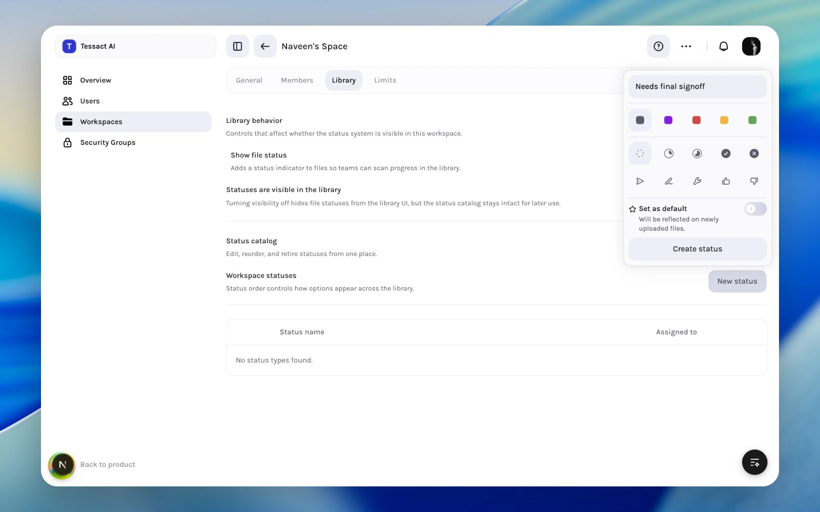Select the X circle status icon
Screen dimensions: 820x512
(754, 154)
